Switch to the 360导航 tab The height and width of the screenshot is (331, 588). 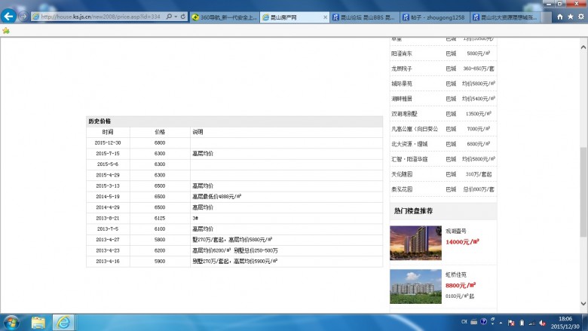[x=224, y=17]
